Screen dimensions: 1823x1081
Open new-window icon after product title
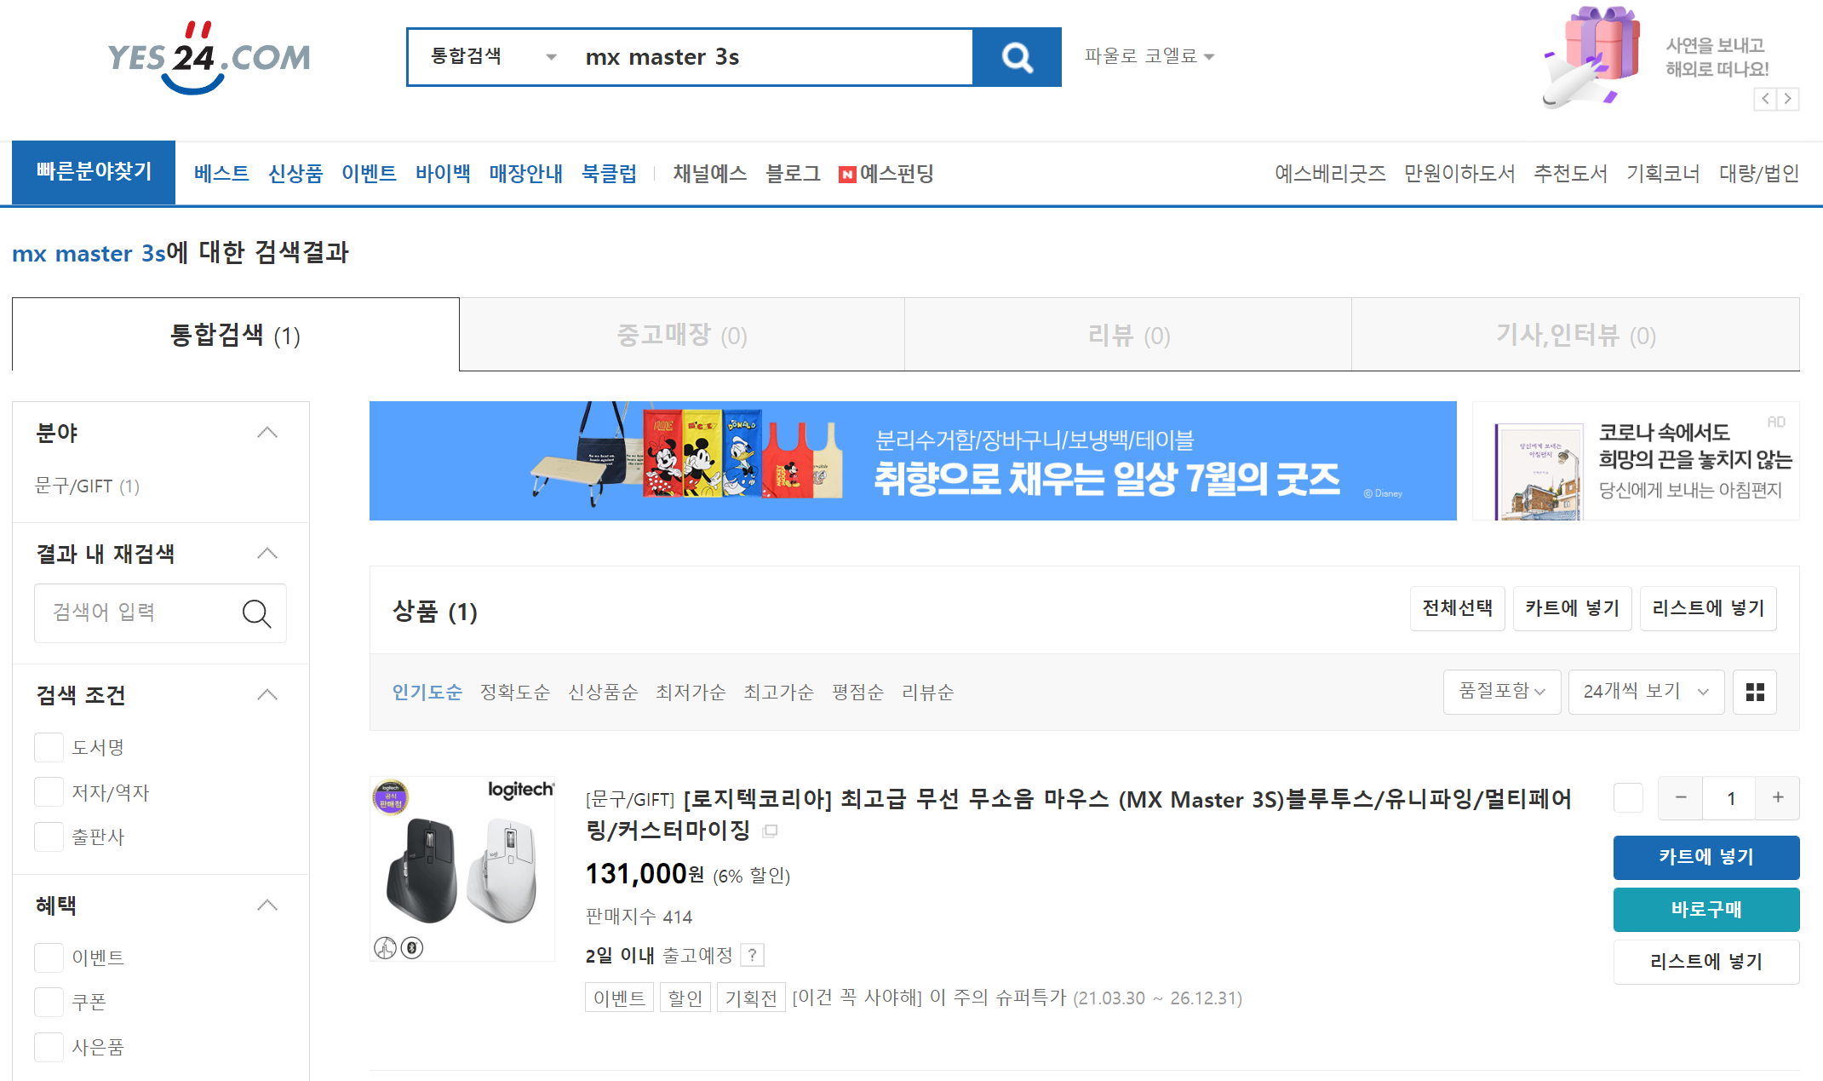click(x=771, y=831)
